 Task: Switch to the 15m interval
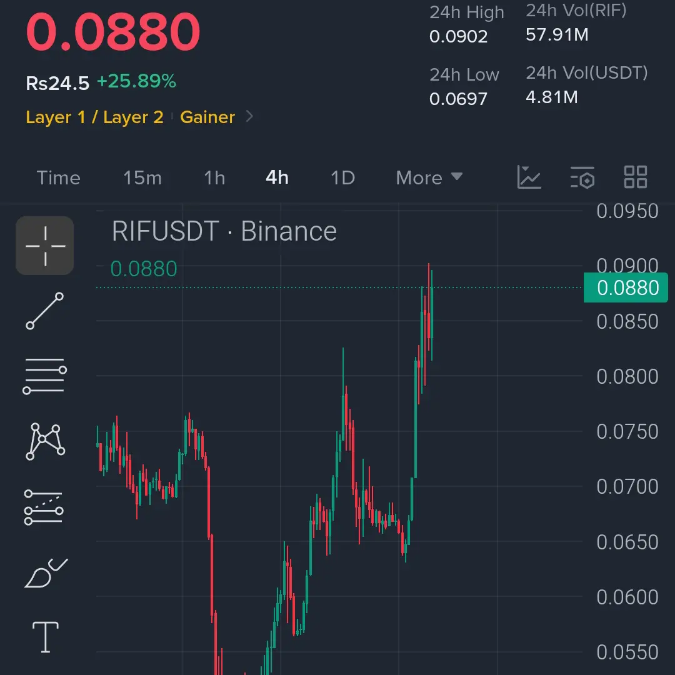click(x=142, y=177)
